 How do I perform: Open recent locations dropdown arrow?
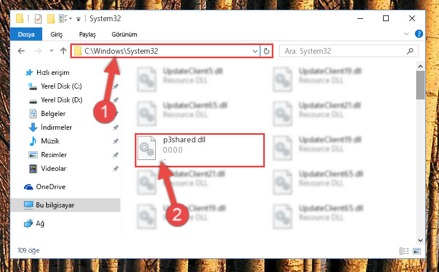click(x=51, y=51)
